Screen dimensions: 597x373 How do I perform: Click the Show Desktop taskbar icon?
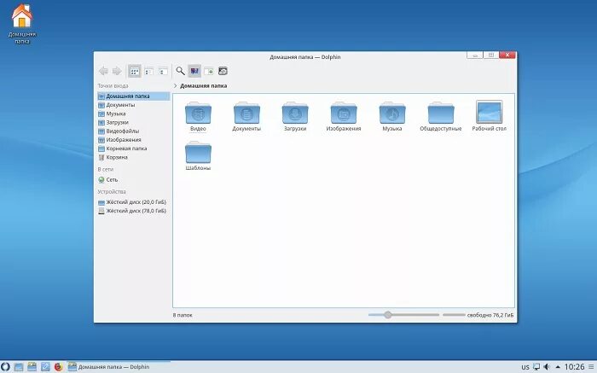coord(19,367)
